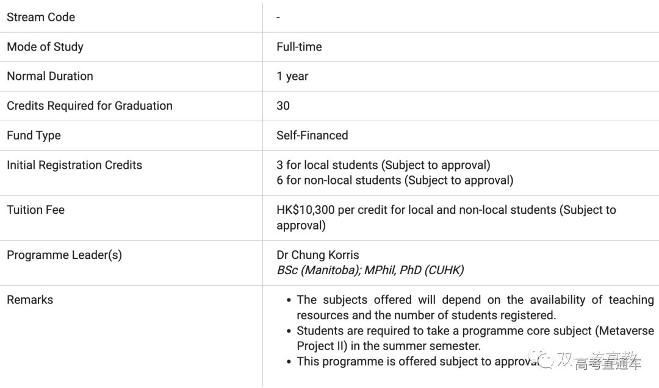Click the Remarks row label

(30, 300)
